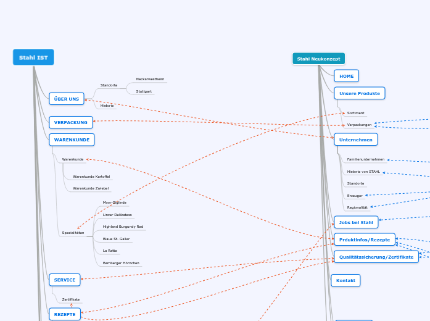The image size is (430, 321).
Task: Select the SERVICE node
Action: [x=65, y=280]
